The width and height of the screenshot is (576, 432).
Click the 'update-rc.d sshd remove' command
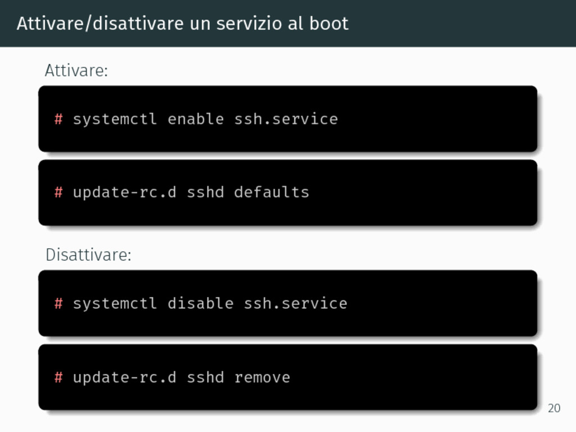point(181,377)
